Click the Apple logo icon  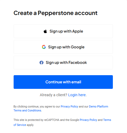pyautogui.click(x=45, y=31)
